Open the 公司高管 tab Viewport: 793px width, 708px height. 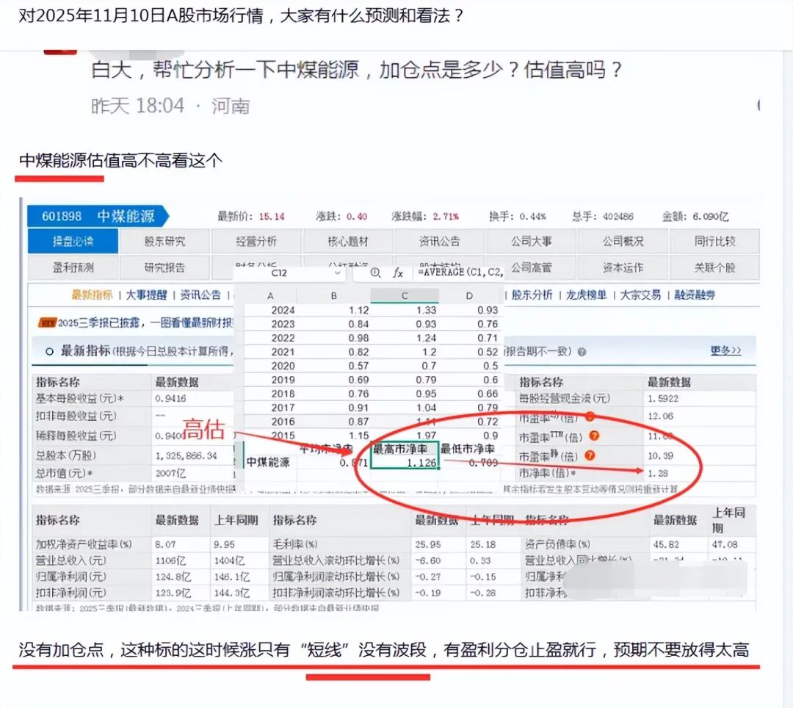[531, 267]
